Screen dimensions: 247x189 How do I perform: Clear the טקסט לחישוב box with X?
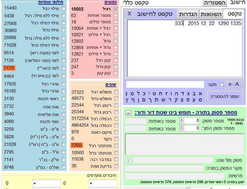130,14
